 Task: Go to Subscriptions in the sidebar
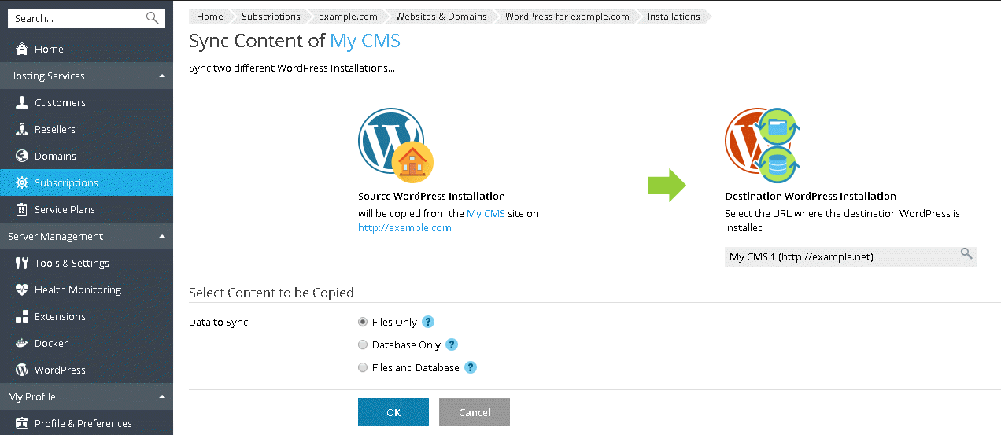pos(66,182)
